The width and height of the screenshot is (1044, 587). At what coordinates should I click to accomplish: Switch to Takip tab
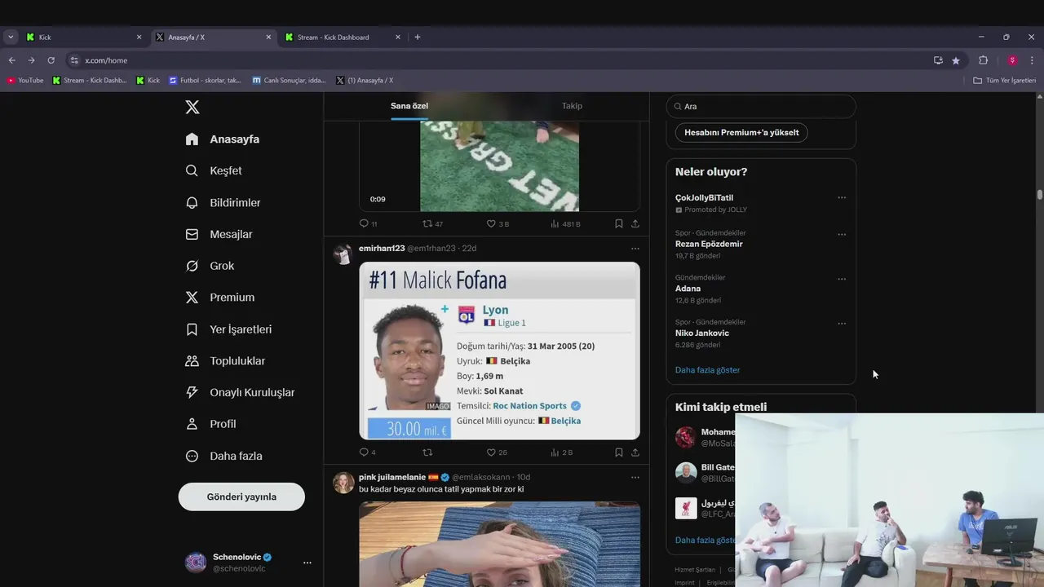[x=572, y=106]
